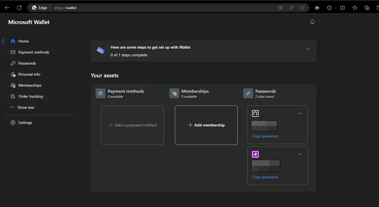Click '0 available' under Memberships

click(x=189, y=96)
